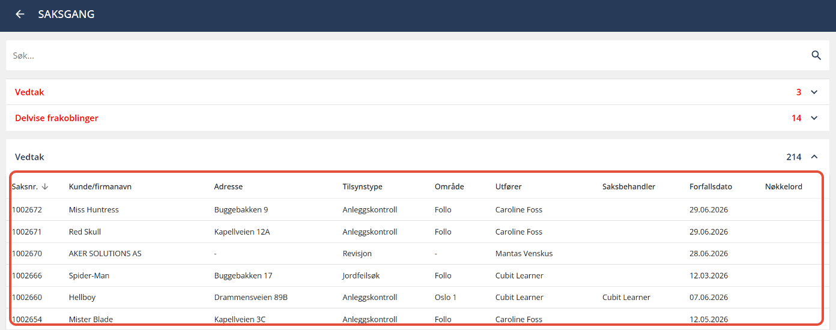The image size is (836, 330).
Task: Sort by Tilsynstype column header
Action: [362, 187]
